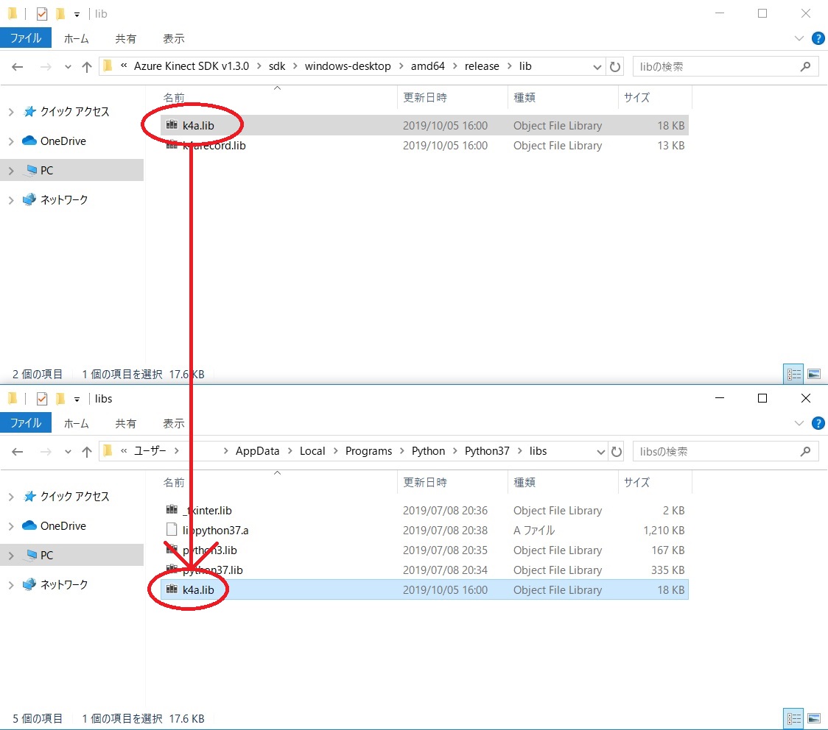The image size is (828, 730).
Task: Expand the ribbon in lib window
Action: tap(799, 38)
